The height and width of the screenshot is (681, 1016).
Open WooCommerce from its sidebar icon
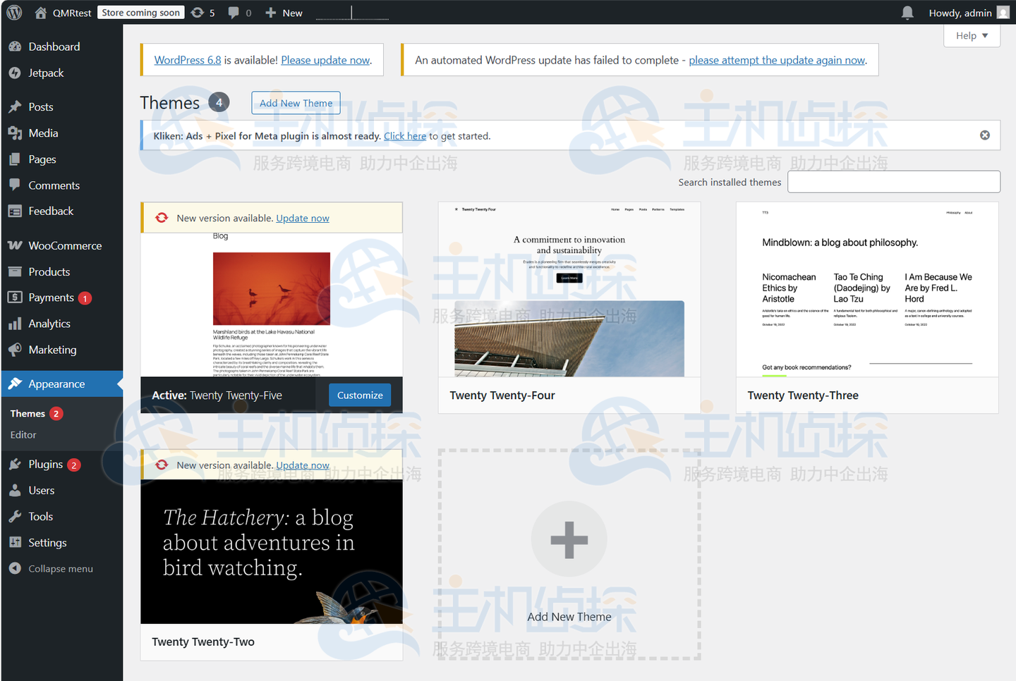pyautogui.click(x=16, y=245)
